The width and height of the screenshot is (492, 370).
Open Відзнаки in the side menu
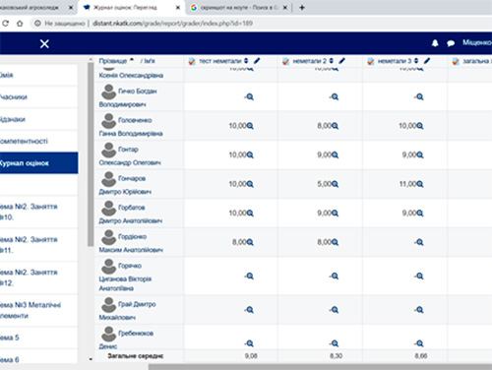[x=38, y=119]
